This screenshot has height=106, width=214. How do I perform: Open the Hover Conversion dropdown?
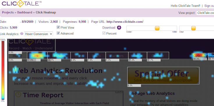click(38, 34)
